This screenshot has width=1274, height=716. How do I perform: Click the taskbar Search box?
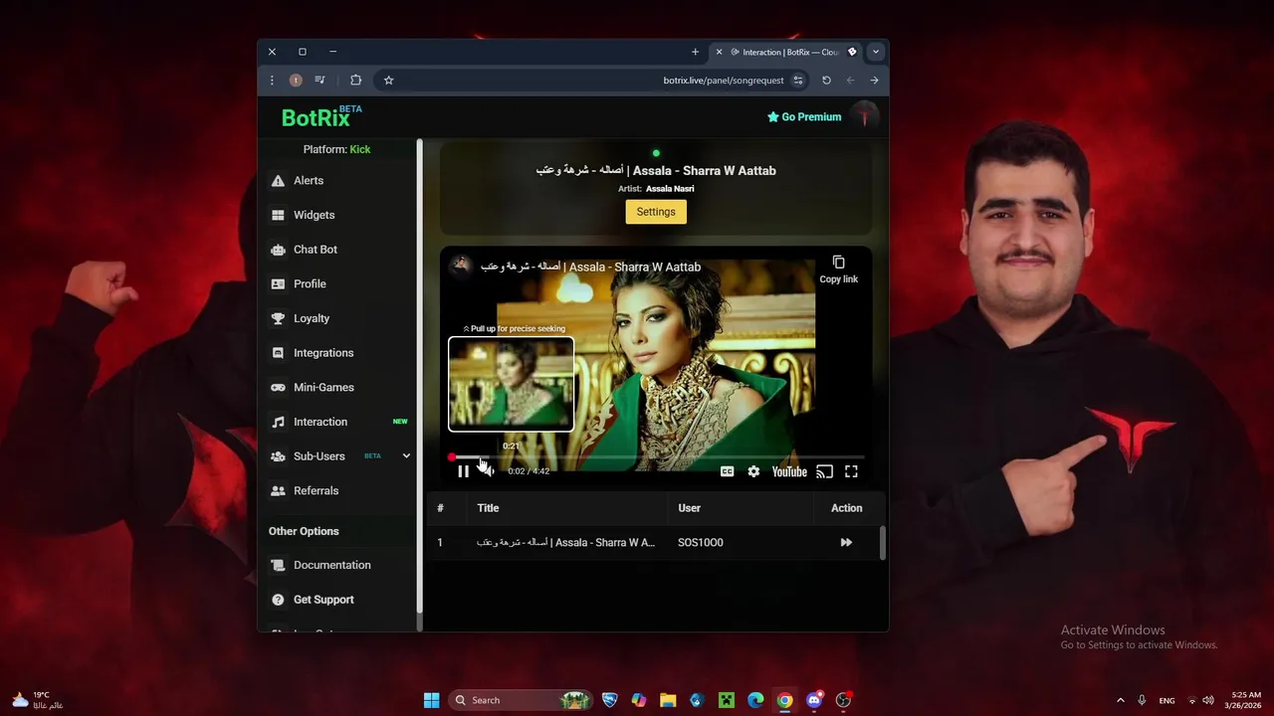pos(522,700)
